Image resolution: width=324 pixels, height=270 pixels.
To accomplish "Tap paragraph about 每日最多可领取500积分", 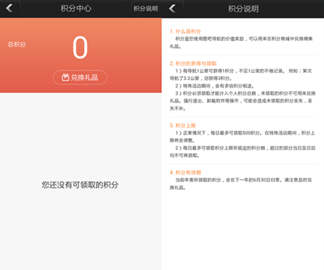I will coord(242,137).
